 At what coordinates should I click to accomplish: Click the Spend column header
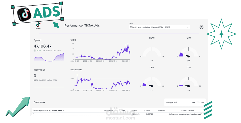click(134, 110)
